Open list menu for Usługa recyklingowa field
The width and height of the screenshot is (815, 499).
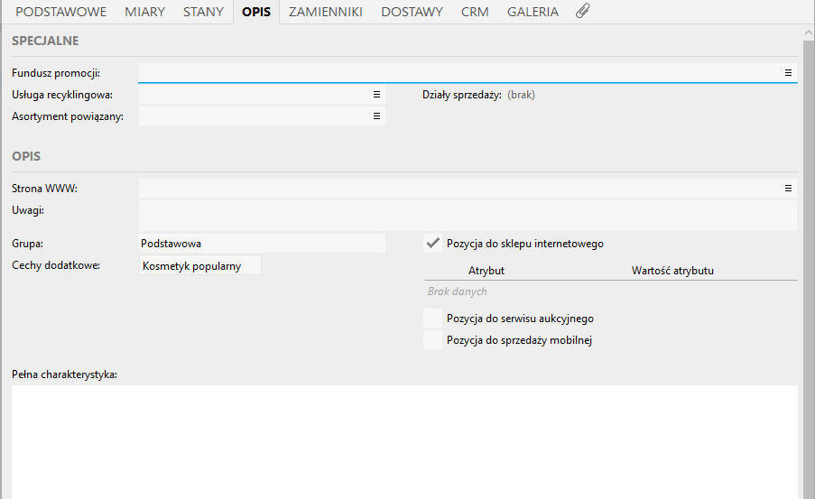pos(377,94)
